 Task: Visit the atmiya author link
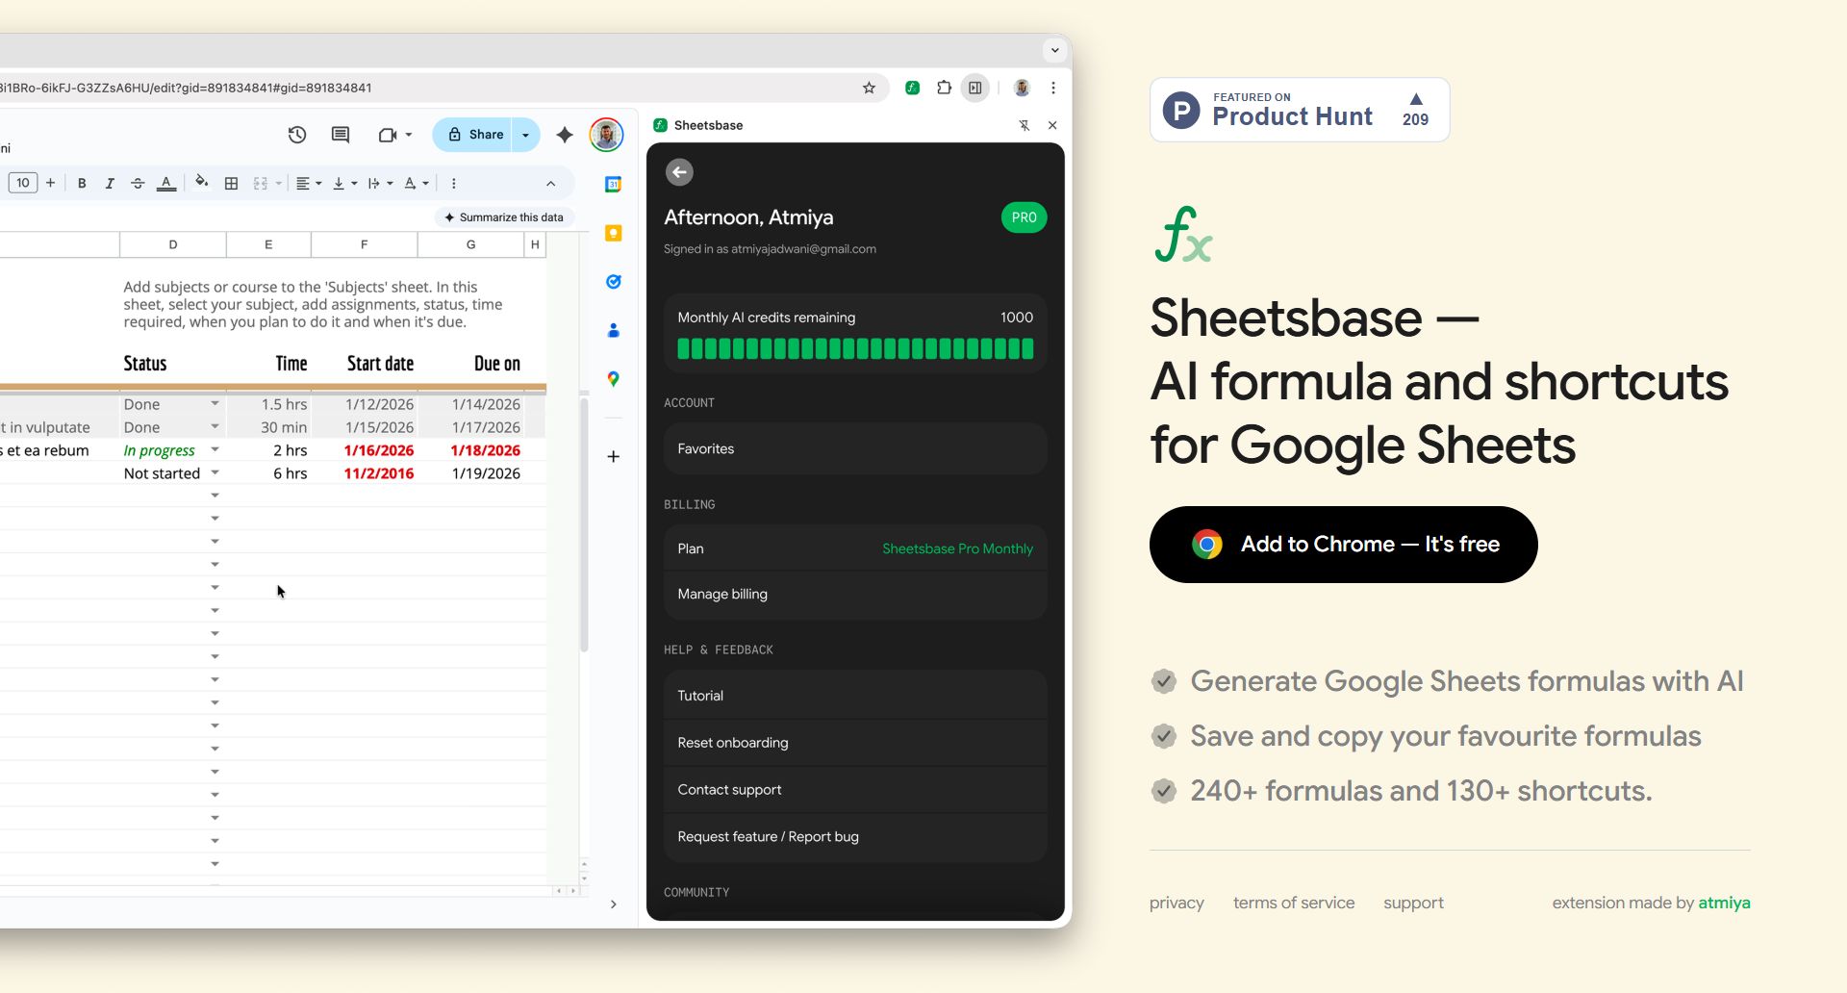tap(1724, 903)
